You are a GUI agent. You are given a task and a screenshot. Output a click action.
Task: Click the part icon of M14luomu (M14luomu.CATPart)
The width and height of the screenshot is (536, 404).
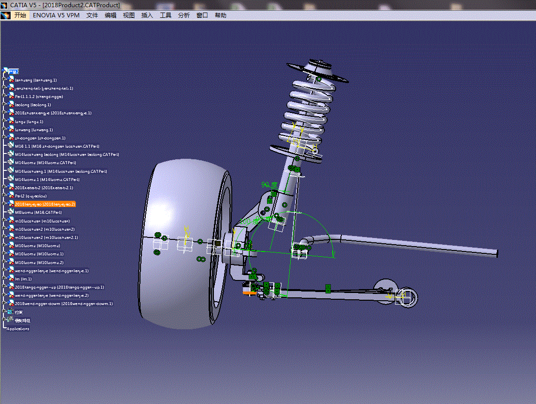click(11, 162)
